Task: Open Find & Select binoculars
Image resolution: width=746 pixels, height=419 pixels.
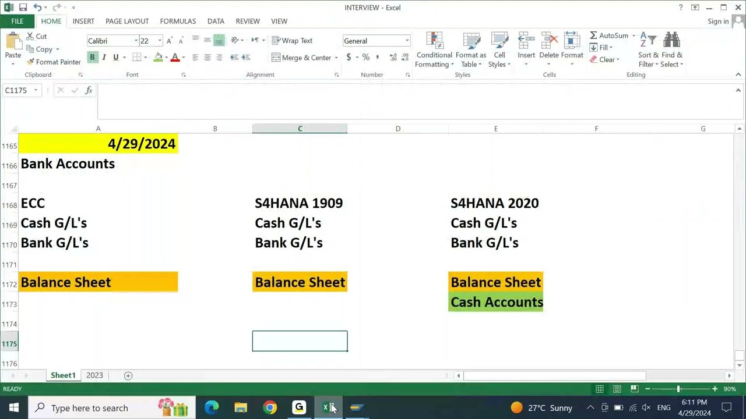Action: tap(671, 50)
